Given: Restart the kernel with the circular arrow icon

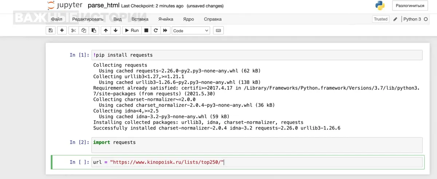Looking at the screenshot, I should 156,31.
